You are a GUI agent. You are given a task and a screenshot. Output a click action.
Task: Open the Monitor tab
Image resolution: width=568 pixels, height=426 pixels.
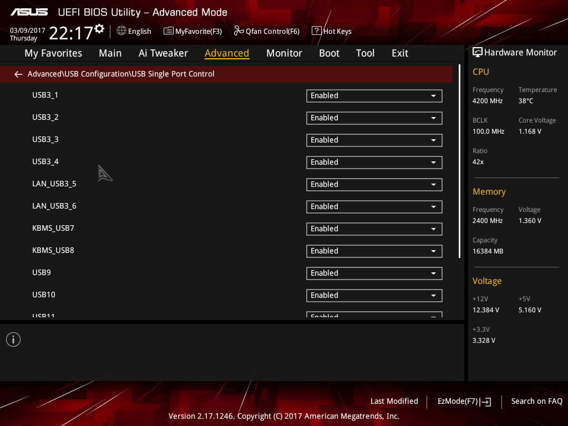coord(284,53)
